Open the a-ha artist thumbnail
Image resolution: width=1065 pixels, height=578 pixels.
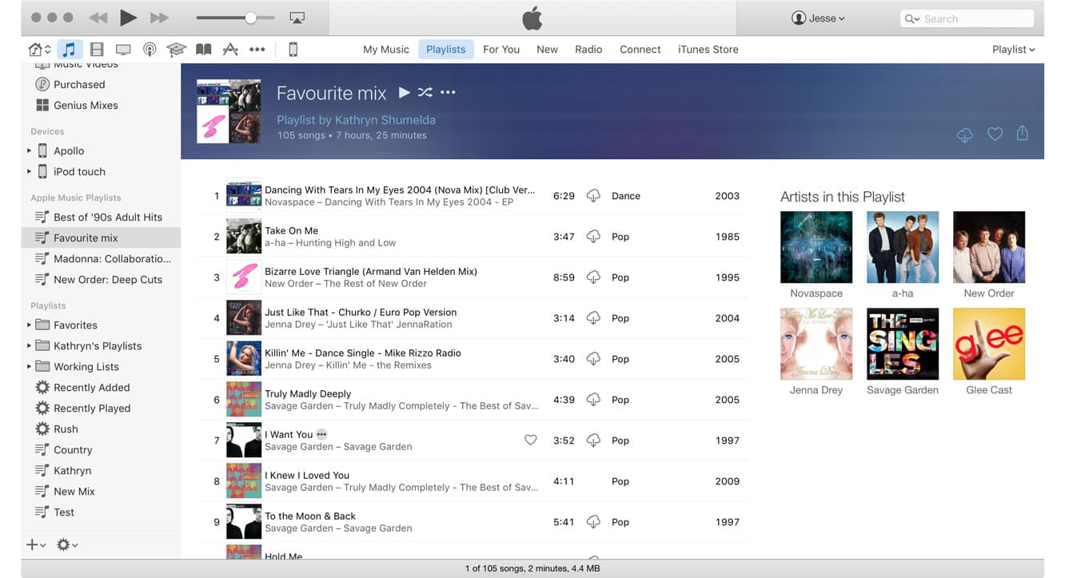click(x=903, y=247)
